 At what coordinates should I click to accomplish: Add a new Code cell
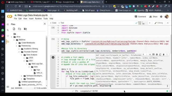[x=53, y=23]
